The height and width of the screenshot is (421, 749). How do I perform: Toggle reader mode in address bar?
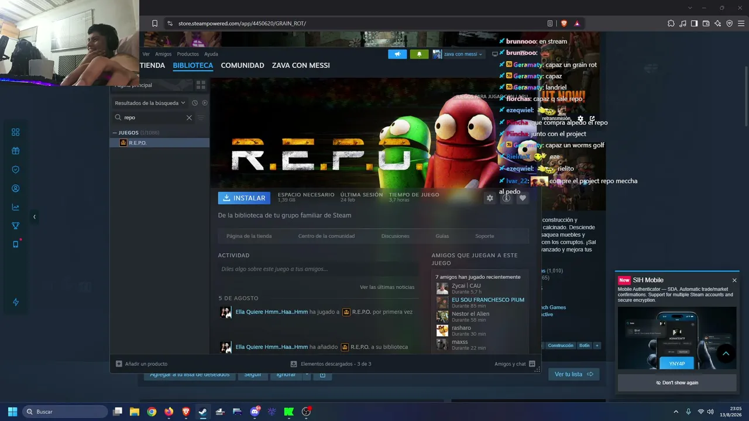(550, 23)
